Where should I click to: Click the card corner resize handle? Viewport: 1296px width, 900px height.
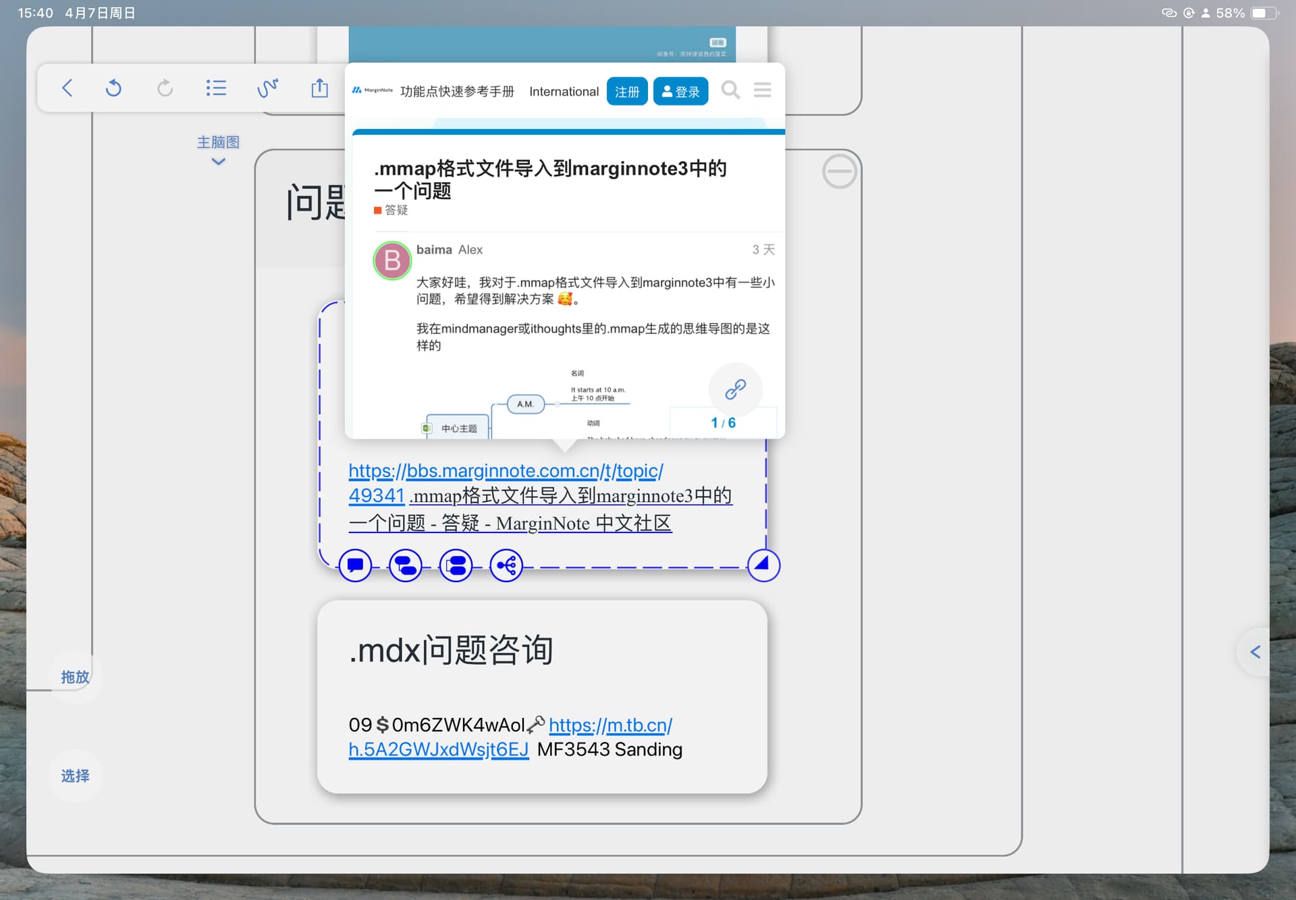763,565
